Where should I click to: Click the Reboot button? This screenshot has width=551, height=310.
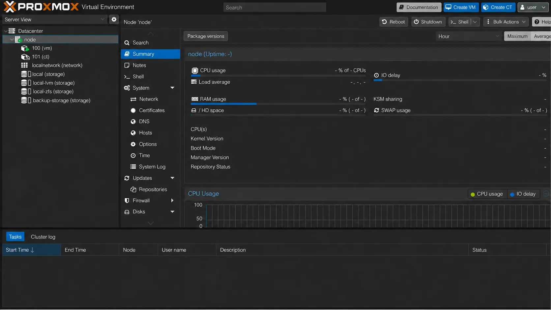pos(394,22)
